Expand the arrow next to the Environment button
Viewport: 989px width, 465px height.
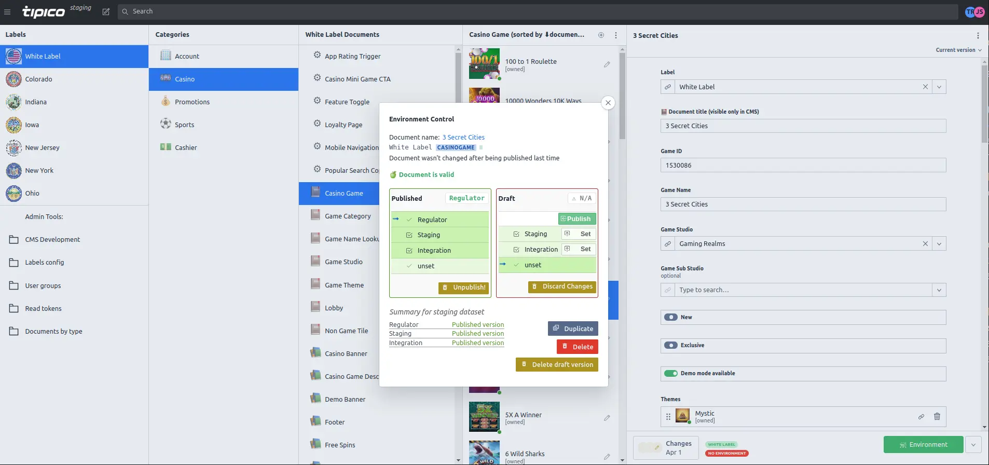click(x=973, y=445)
